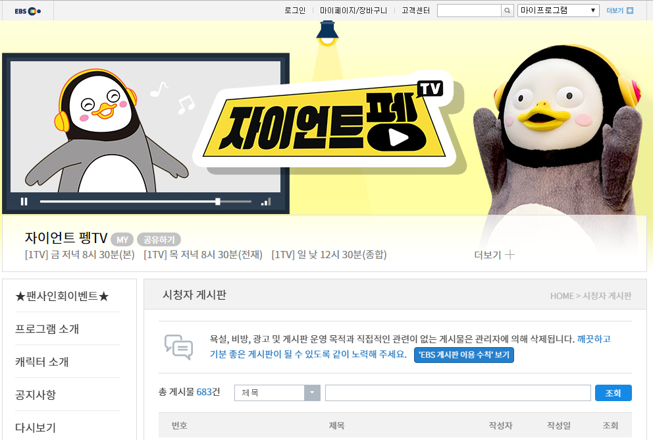The image size is (653, 440).
Task: Expand schedule with 더보기 + link
Action: [494, 255]
